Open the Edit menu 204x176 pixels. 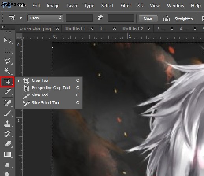point(36,6)
